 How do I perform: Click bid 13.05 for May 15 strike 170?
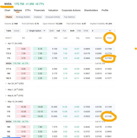click(x=23, y=112)
